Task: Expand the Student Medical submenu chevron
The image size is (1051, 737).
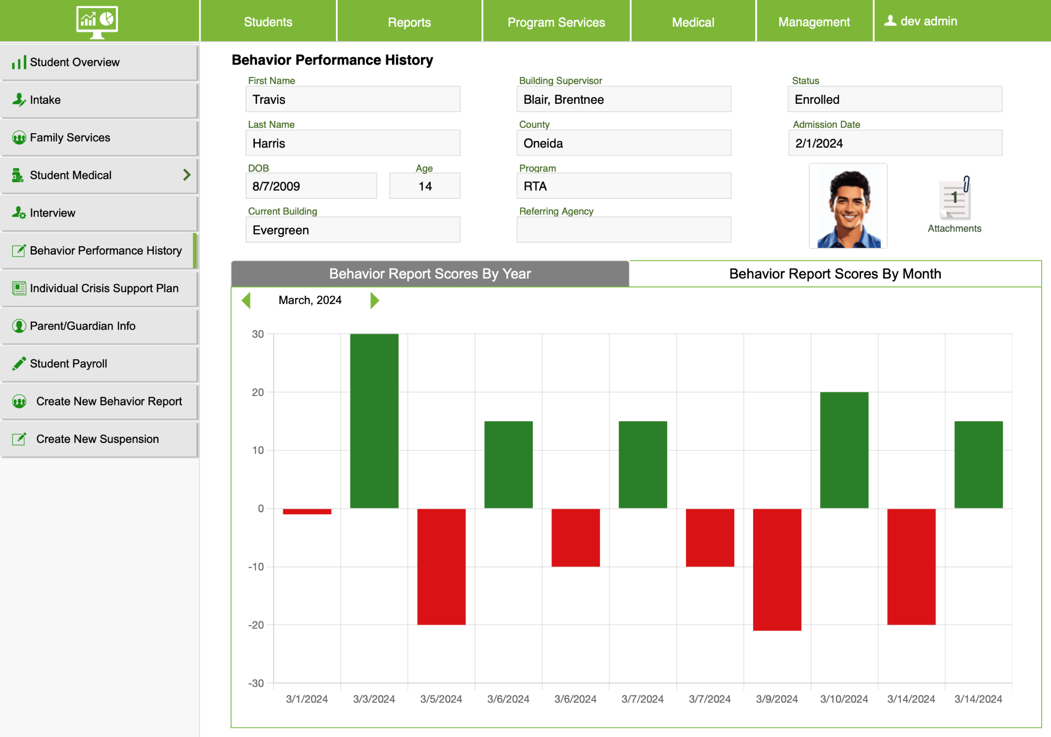Action: click(x=186, y=175)
